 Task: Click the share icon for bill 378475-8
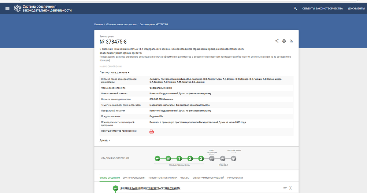coord(277,41)
